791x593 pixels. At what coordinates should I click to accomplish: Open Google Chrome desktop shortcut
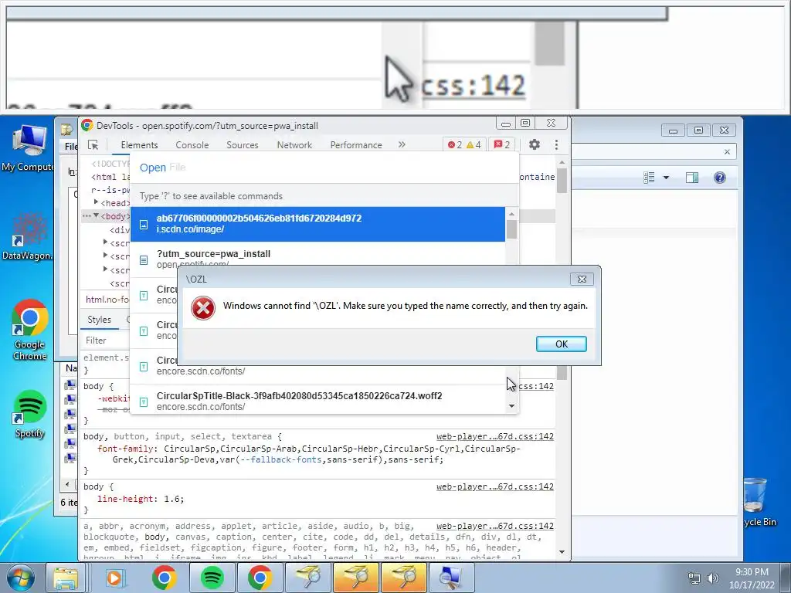[x=30, y=330]
